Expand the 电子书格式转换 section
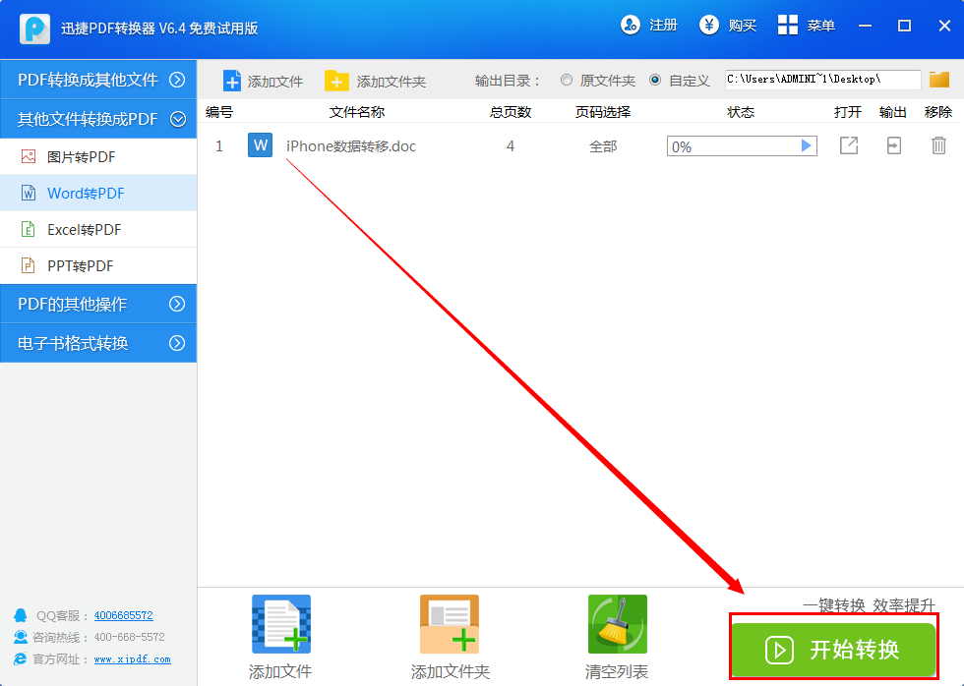Viewport: 964px width, 686px height. [98, 343]
